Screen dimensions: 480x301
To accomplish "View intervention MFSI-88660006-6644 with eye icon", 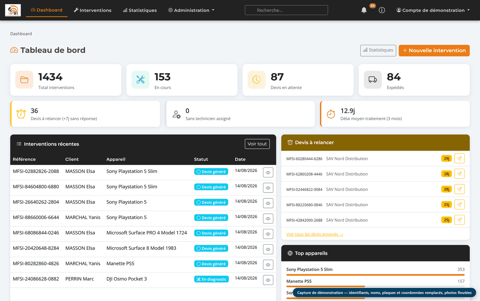I will point(268,219).
